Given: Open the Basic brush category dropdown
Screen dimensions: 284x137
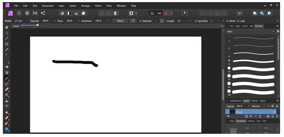Looking at the screenshot, I should pyautogui.click(x=251, y=31).
